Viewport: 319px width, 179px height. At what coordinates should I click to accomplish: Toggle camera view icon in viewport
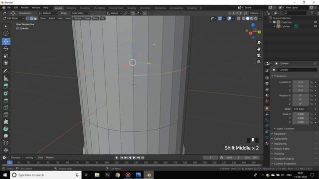coord(259,55)
